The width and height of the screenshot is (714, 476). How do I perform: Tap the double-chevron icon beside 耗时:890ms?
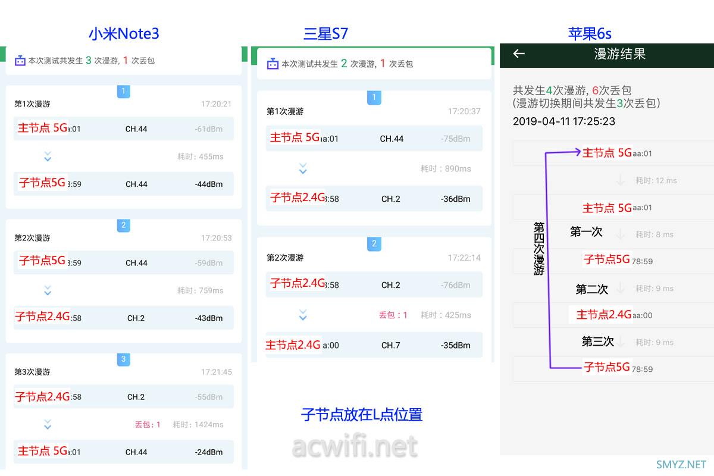pos(302,168)
